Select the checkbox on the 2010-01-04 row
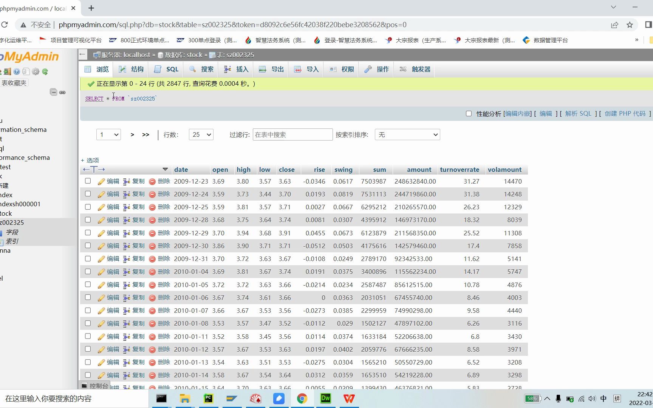The width and height of the screenshot is (653, 408). (88, 272)
